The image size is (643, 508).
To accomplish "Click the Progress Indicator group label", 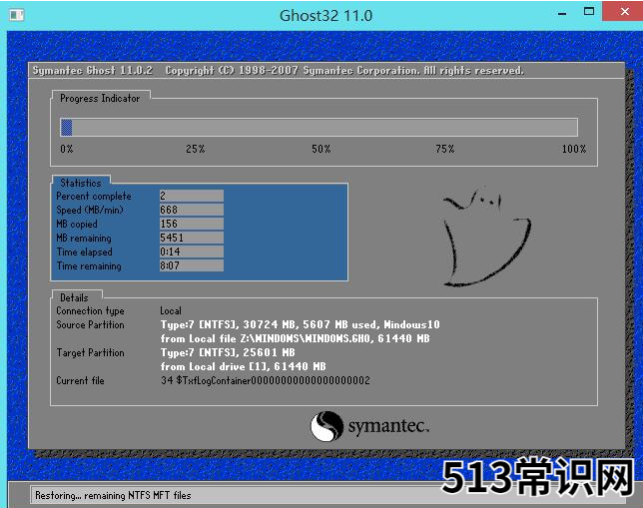I will click(100, 99).
